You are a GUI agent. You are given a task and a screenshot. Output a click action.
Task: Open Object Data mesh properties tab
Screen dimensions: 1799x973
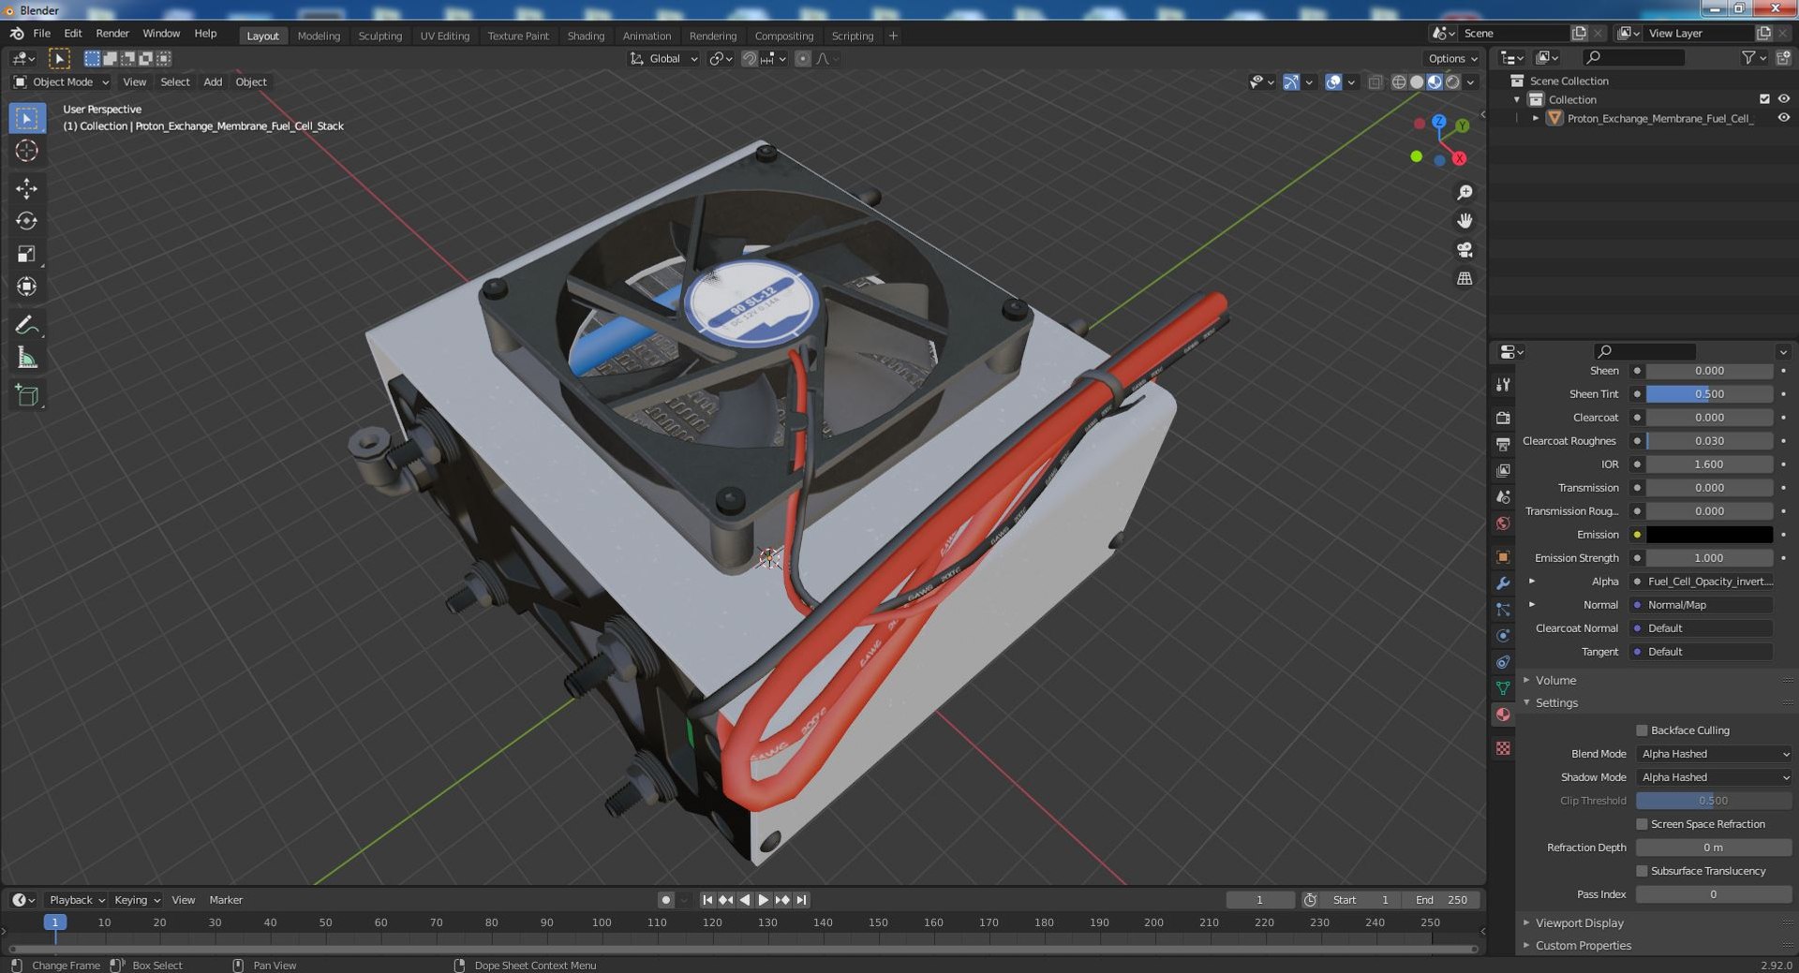[x=1503, y=688]
